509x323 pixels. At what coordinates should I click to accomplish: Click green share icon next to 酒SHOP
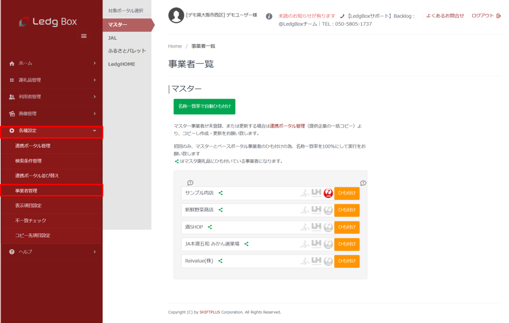coord(210,227)
